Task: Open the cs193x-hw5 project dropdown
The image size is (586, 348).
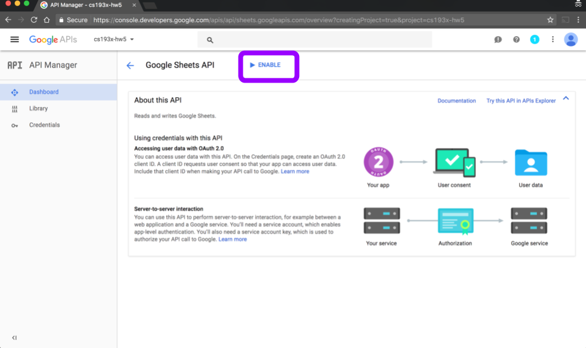Action: [x=114, y=40]
